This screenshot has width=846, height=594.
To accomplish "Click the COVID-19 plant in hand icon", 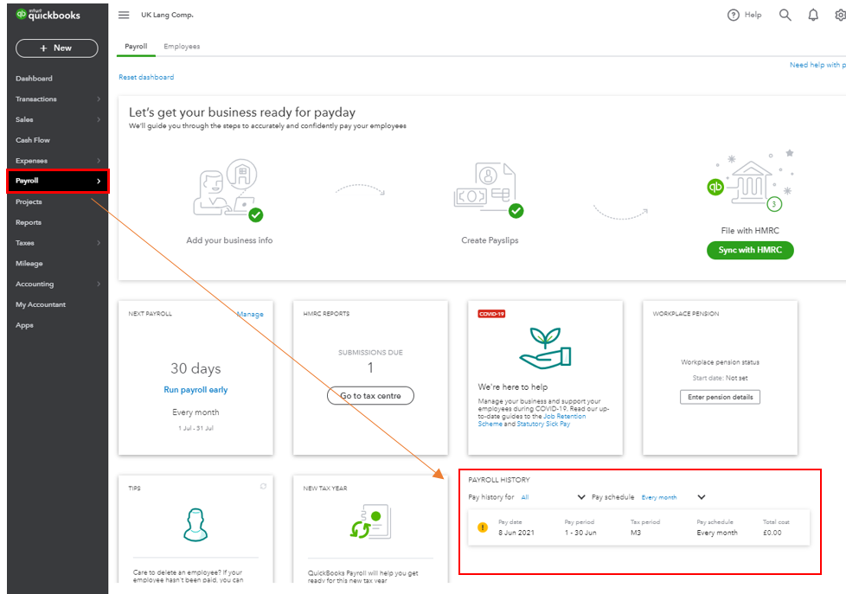I will [545, 348].
